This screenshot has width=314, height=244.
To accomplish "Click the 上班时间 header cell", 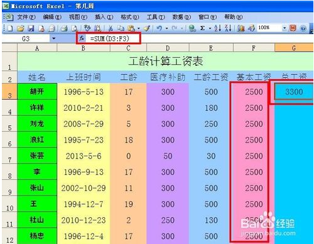I will pyautogui.click(x=83, y=77).
